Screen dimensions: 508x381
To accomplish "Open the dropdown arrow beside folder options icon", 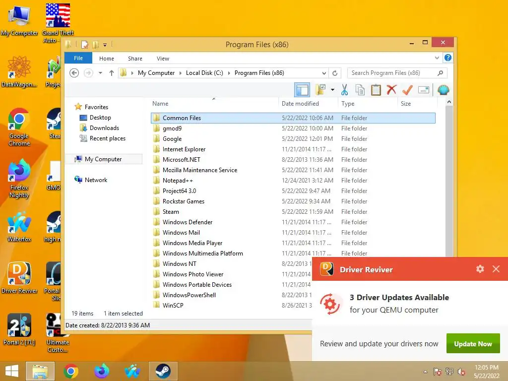I will (x=332, y=90).
